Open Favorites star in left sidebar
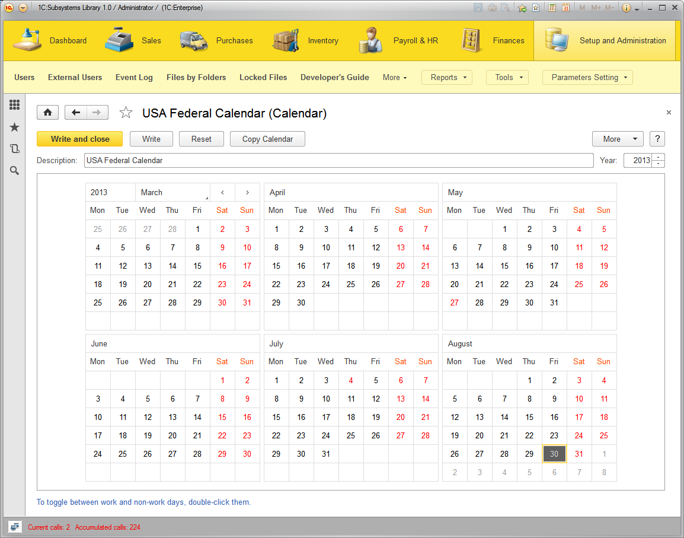Image resolution: width=684 pixels, height=538 pixels. tap(14, 127)
